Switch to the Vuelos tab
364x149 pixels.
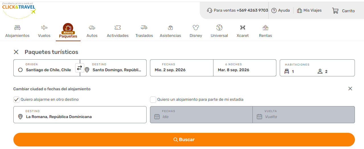pyautogui.click(x=44, y=31)
